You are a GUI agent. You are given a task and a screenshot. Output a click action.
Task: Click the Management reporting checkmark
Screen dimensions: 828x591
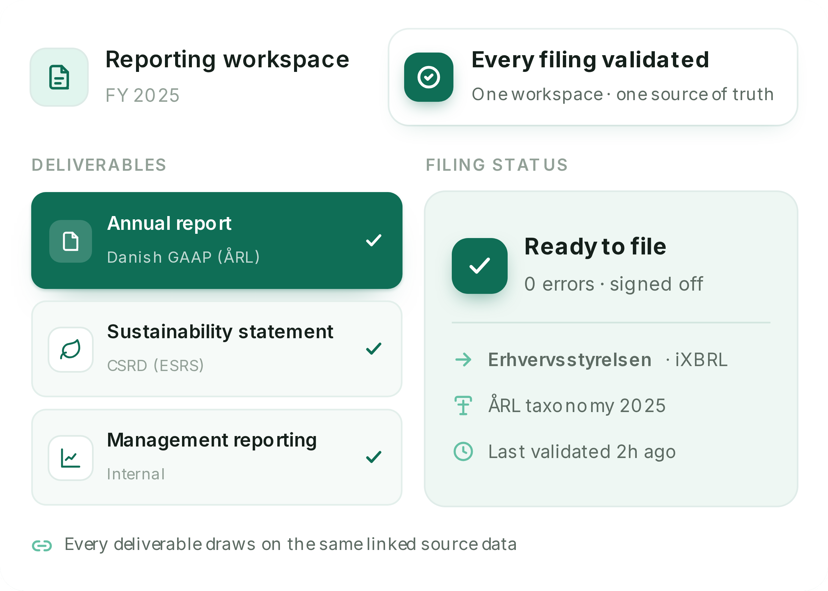tap(374, 457)
